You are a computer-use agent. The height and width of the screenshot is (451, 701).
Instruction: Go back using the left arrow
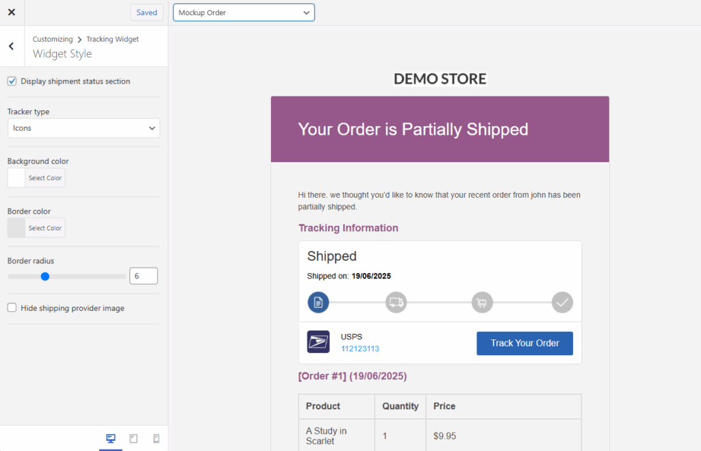click(x=11, y=46)
